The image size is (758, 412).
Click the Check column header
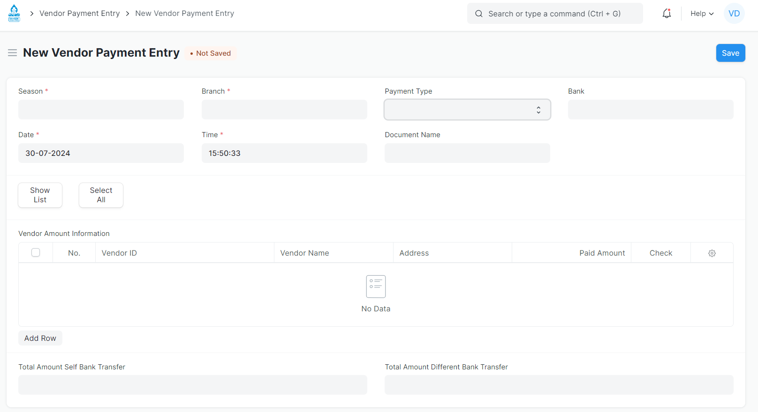661,253
